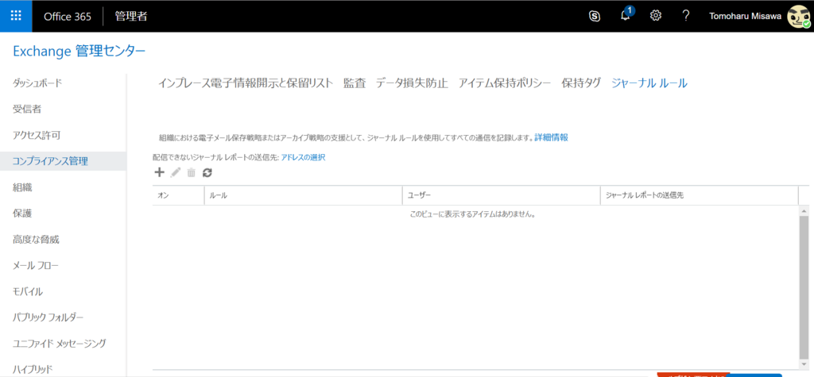Screen dimensions: 814x377
Task: Click the このビューに表示するアイテムはありません message
Action: click(x=472, y=214)
